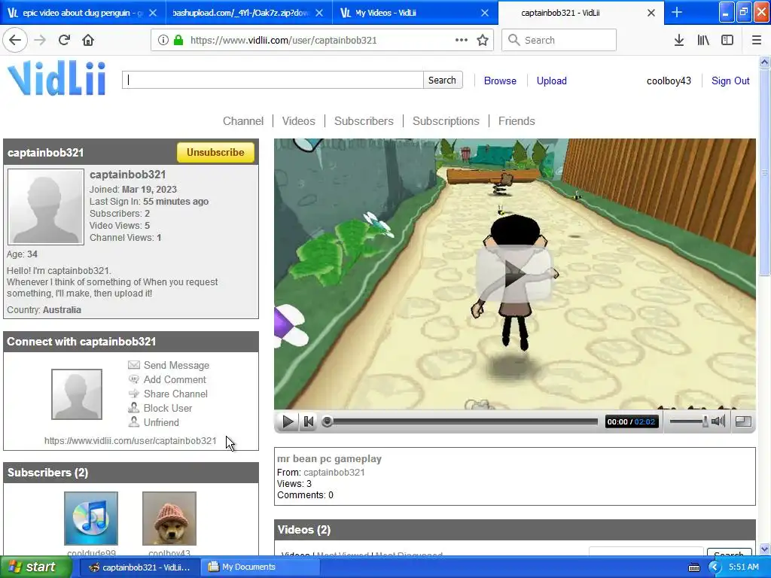Click the restart video button in player
Screen dimensions: 771x578
(x=308, y=421)
